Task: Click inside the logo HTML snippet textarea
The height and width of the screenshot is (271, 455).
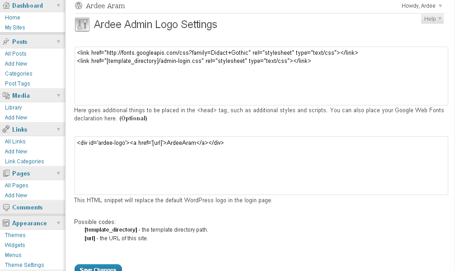Action: coord(261,166)
